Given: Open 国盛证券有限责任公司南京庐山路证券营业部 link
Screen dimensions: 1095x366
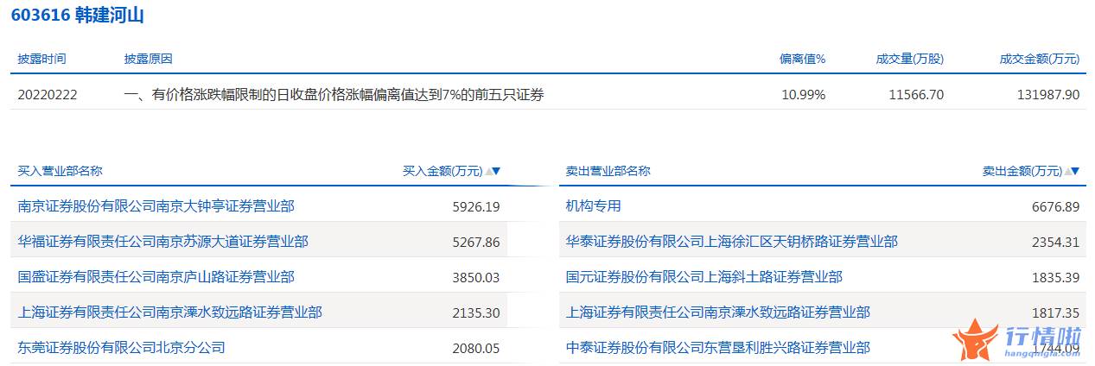Looking at the screenshot, I should click(x=156, y=277).
